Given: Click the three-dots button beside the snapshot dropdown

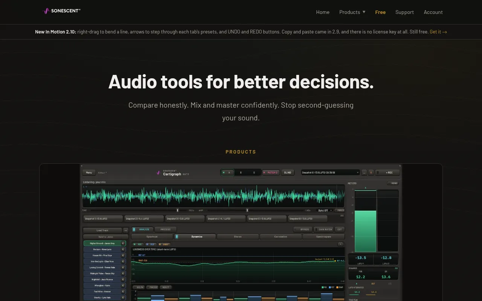Looking at the screenshot, I should pyautogui.click(x=364, y=173).
